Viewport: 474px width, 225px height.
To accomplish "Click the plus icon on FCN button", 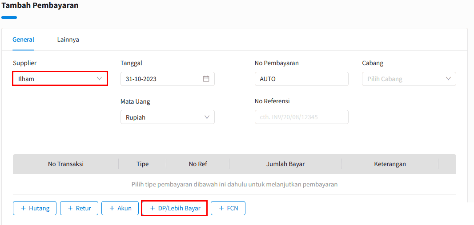I will pos(221,208).
